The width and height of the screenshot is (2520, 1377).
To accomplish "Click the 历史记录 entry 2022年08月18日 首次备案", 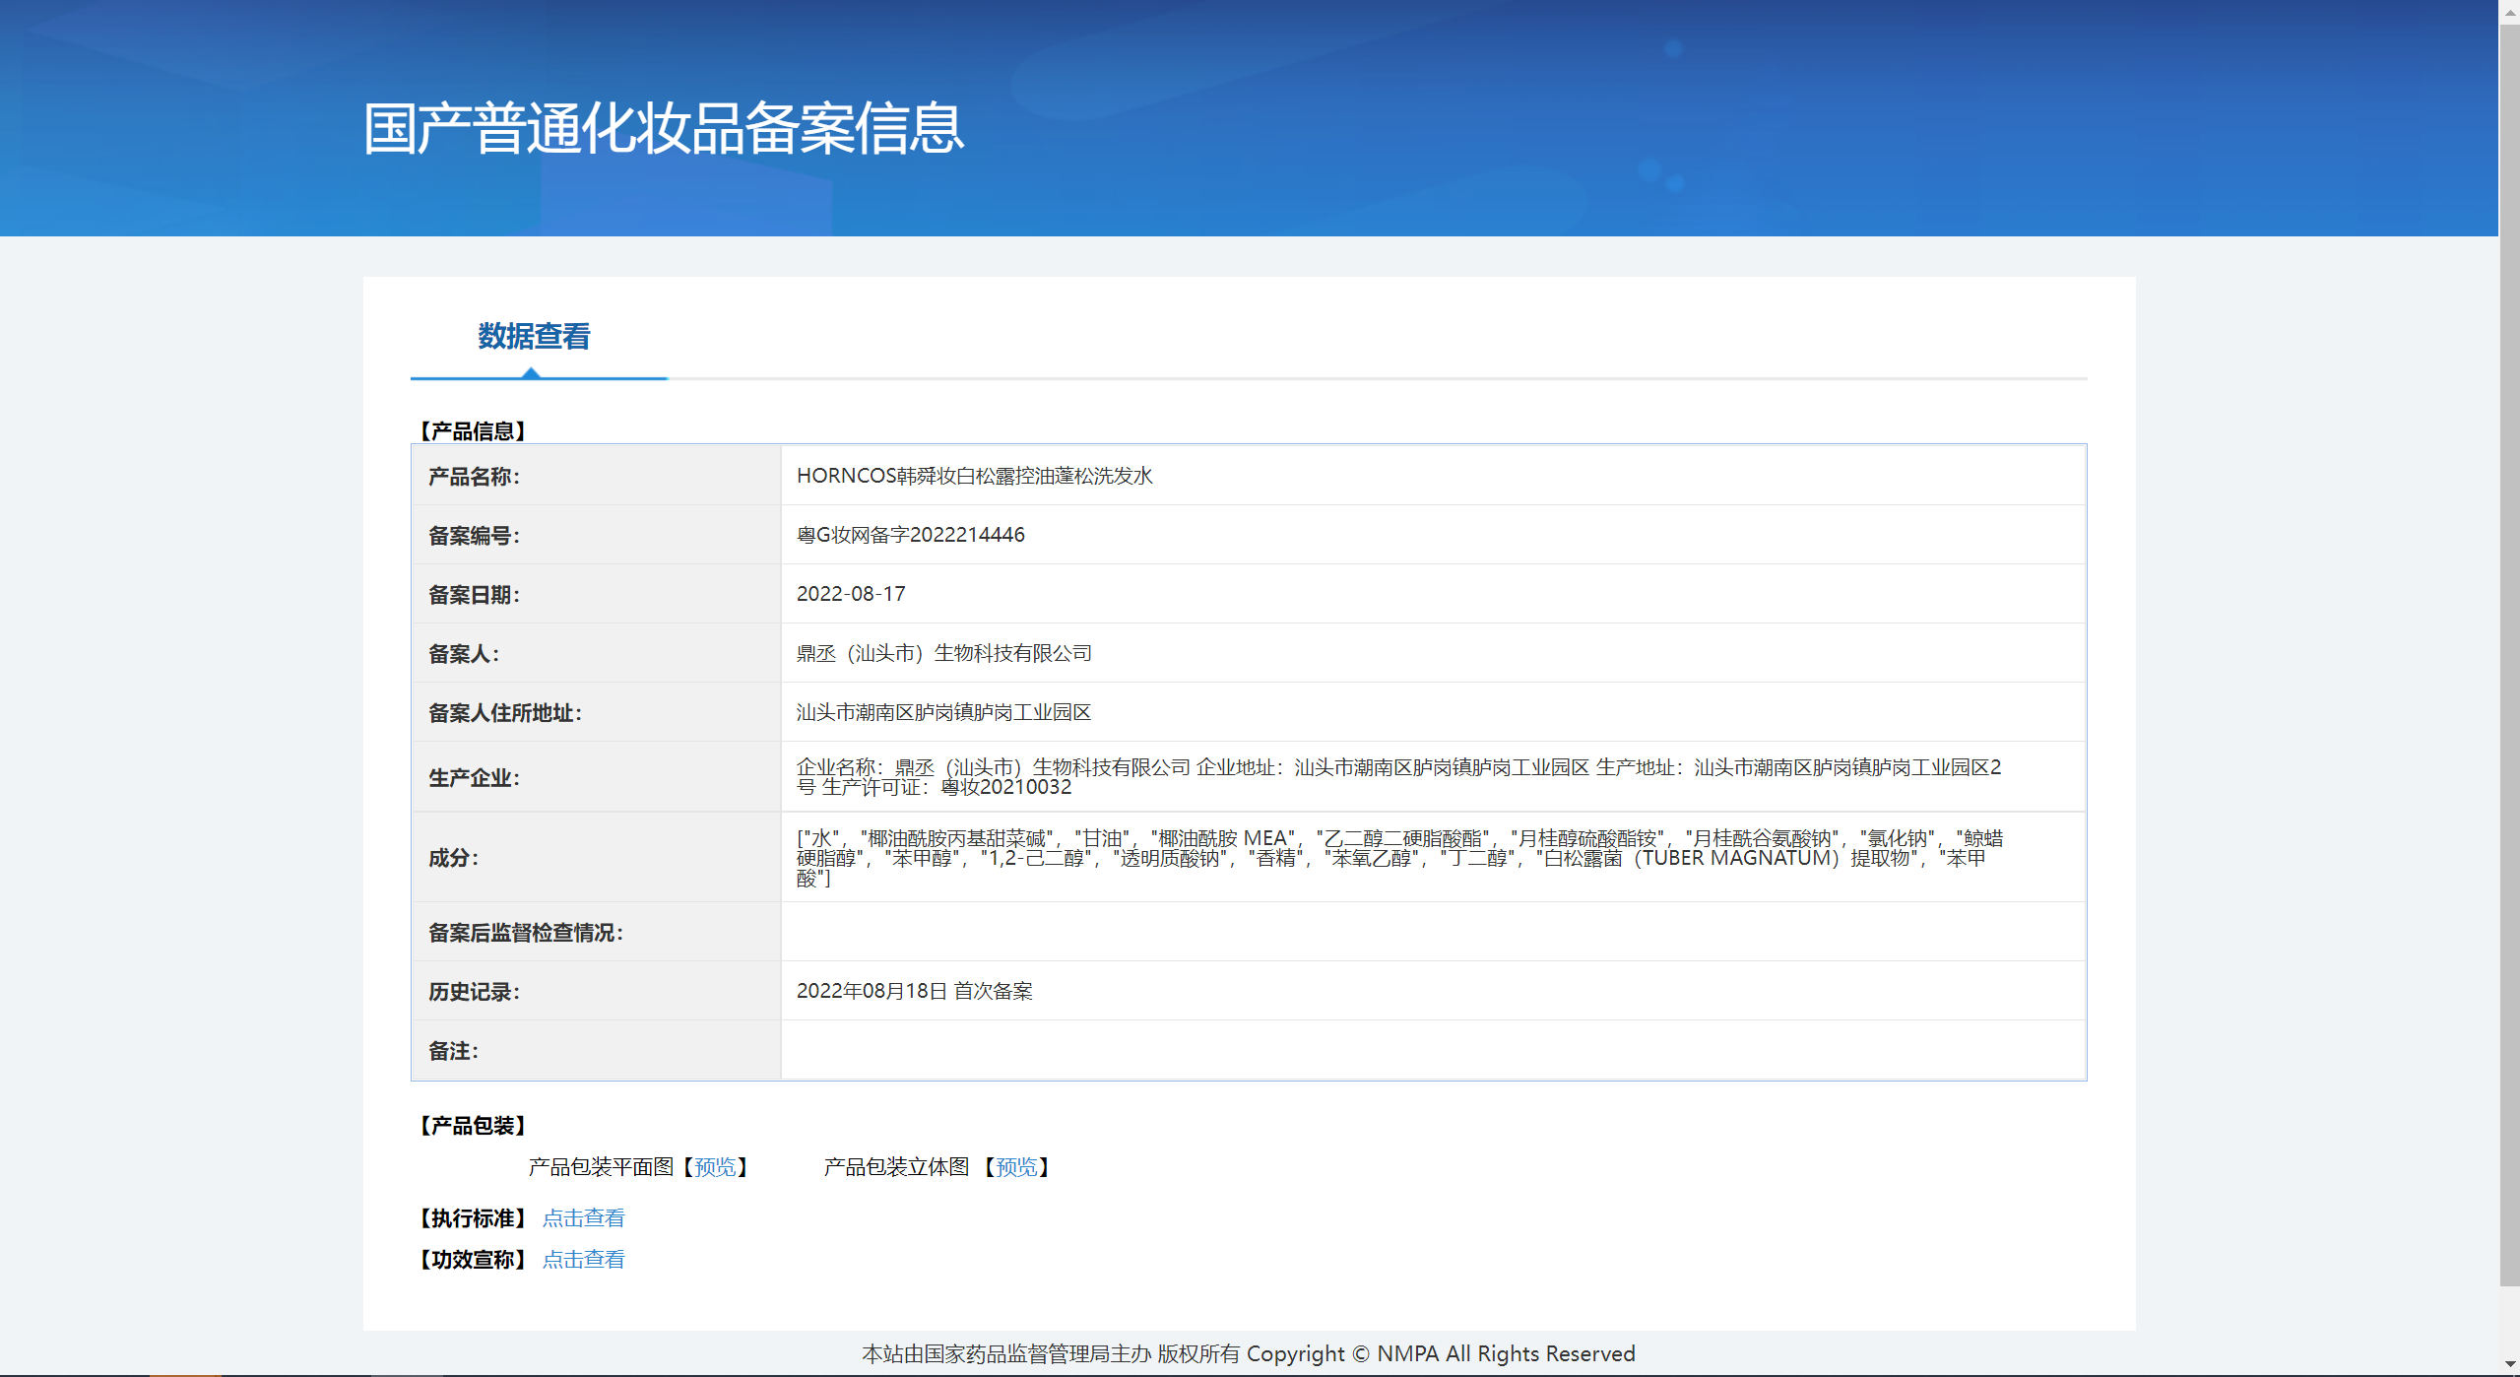I will coord(914,991).
